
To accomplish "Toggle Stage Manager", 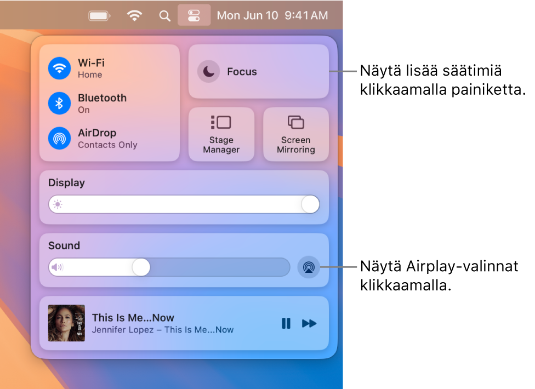I will click(221, 134).
